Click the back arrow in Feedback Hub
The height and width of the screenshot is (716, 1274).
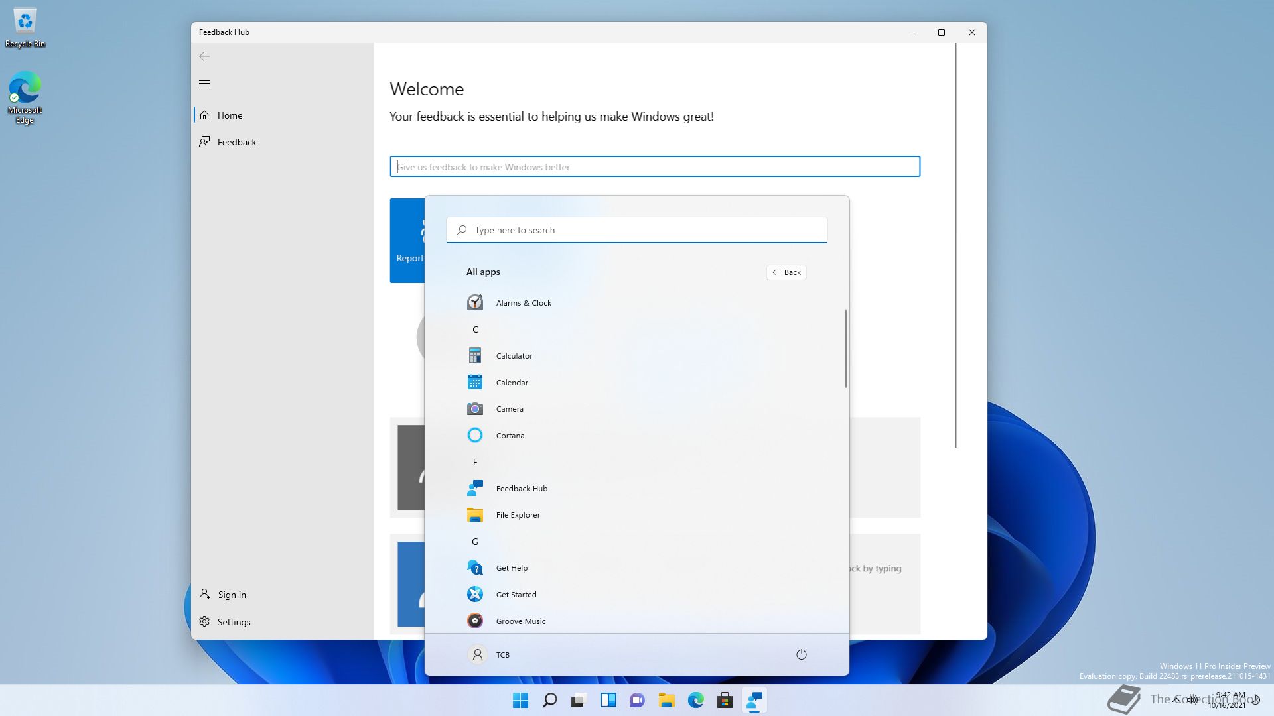(204, 56)
